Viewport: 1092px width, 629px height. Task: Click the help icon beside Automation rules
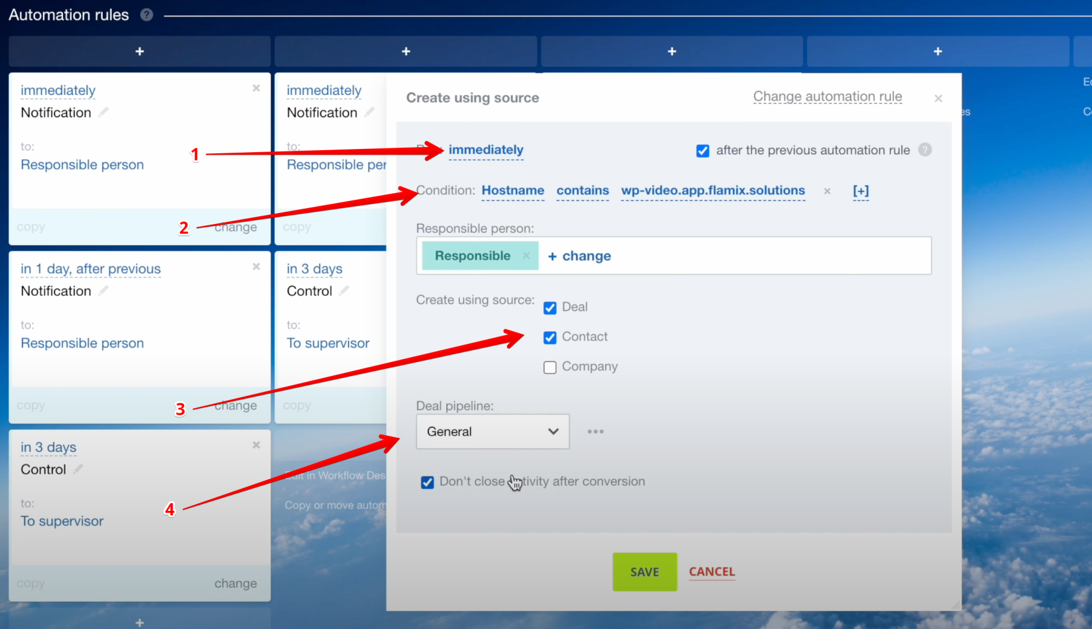[146, 15]
